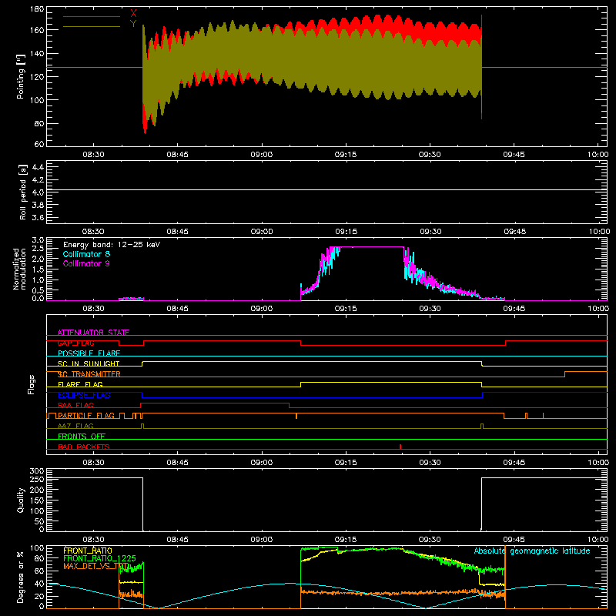Screen dimensions: 616x616
Task: Select the AAZ_FLAG label
Action: [75, 426]
